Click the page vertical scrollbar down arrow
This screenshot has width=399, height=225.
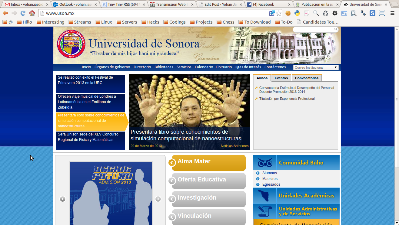(397, 223)
